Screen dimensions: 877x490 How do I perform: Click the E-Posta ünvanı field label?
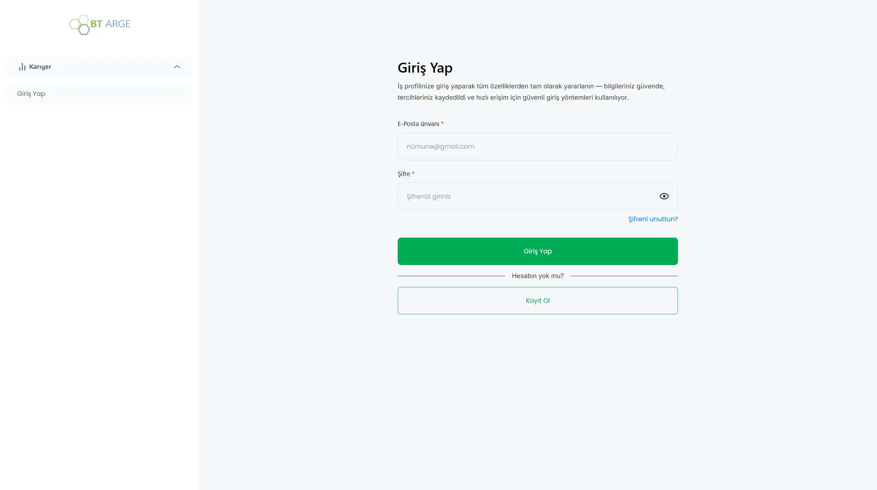pyautogui.click(x=418, y=124)
